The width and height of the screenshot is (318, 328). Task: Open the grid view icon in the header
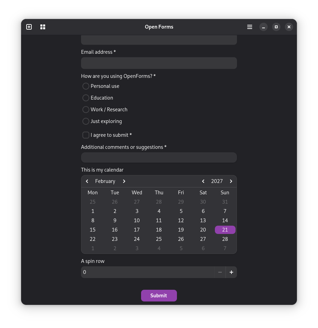pos(43,27)
